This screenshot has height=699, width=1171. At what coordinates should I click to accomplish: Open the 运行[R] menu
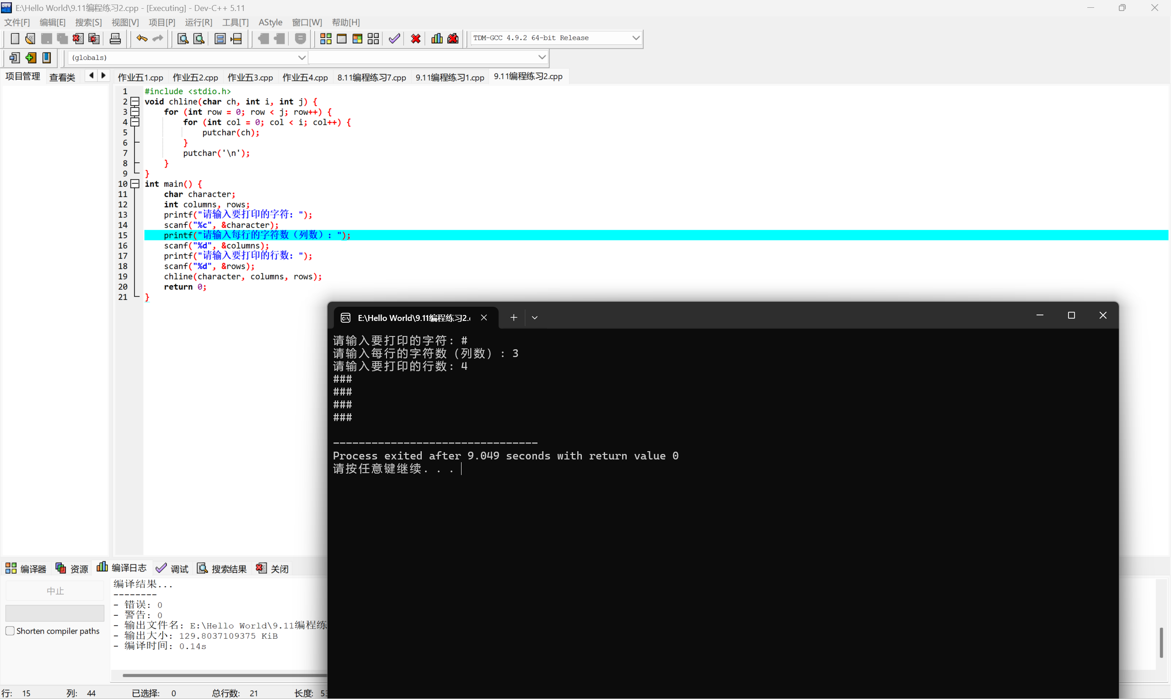pos(199,22)
